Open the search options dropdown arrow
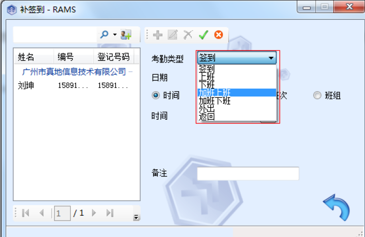Screen dimensions: 365x237 coord(115,34)
